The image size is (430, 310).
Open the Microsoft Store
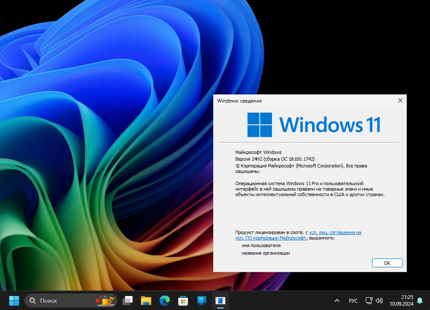tap(183, 301)
